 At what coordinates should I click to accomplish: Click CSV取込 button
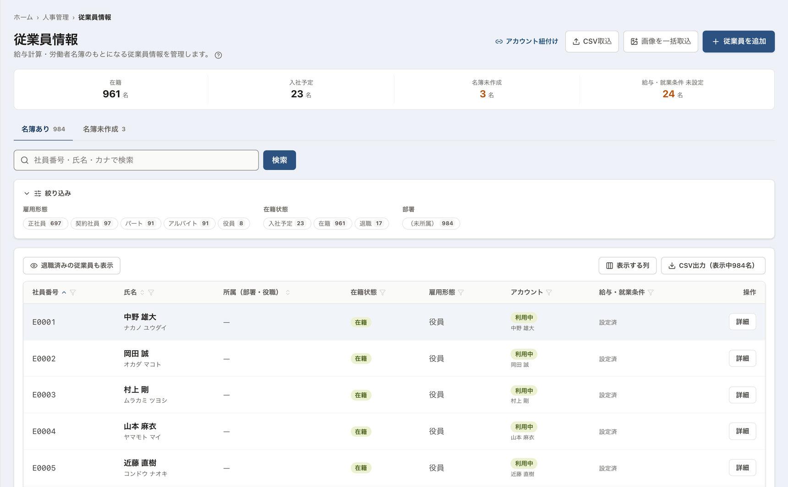[592, 41]
